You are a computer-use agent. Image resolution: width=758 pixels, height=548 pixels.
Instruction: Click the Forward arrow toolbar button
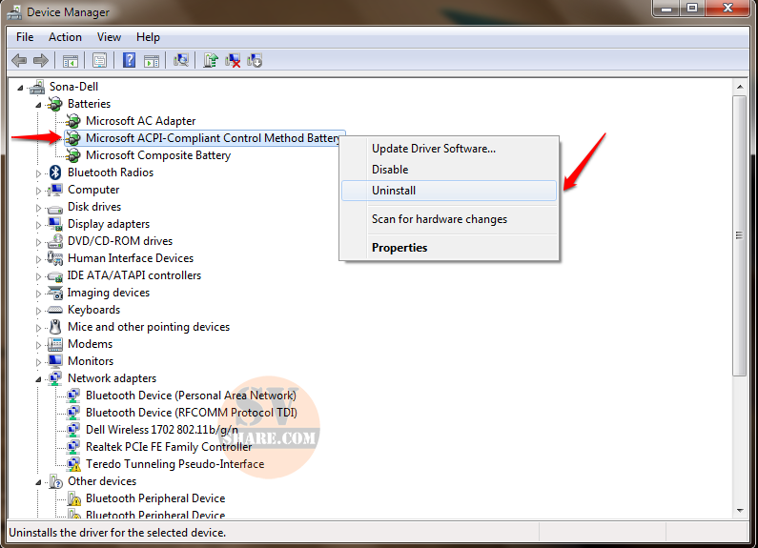(x=41, y=60)
